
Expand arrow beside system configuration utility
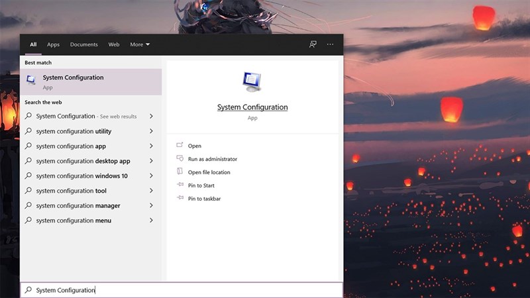(x=151, y=131)
